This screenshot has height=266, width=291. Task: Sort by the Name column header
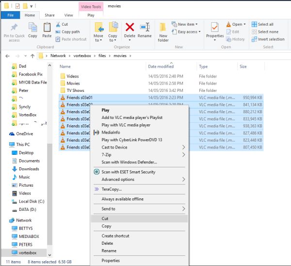65,66
